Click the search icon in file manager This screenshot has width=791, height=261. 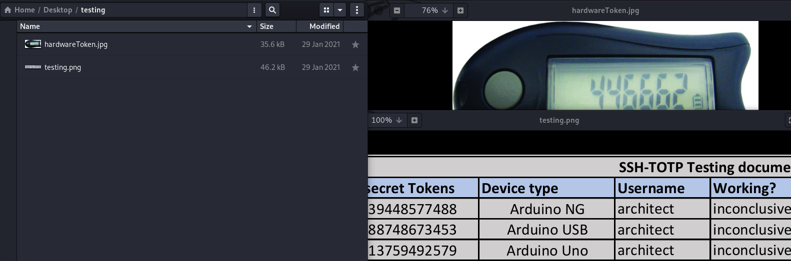(x=272, y=10)
